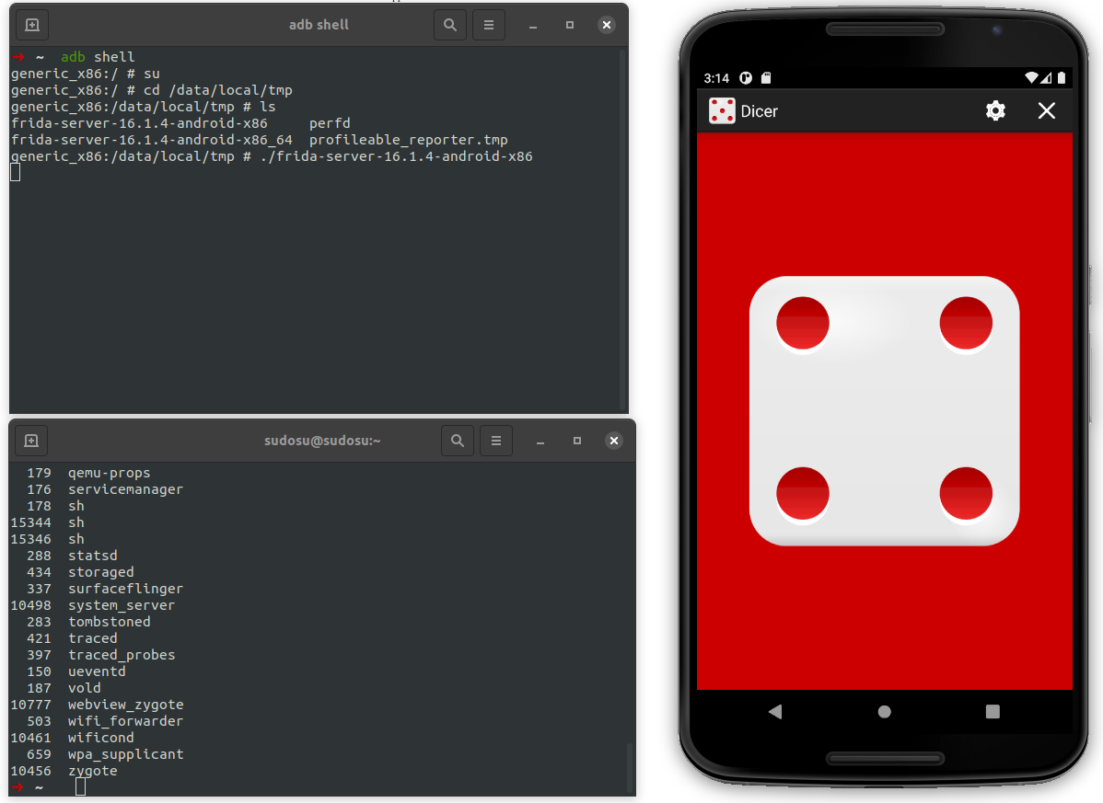
Task: Click the data saver icon next to the clock
Action: click(744, 77)
